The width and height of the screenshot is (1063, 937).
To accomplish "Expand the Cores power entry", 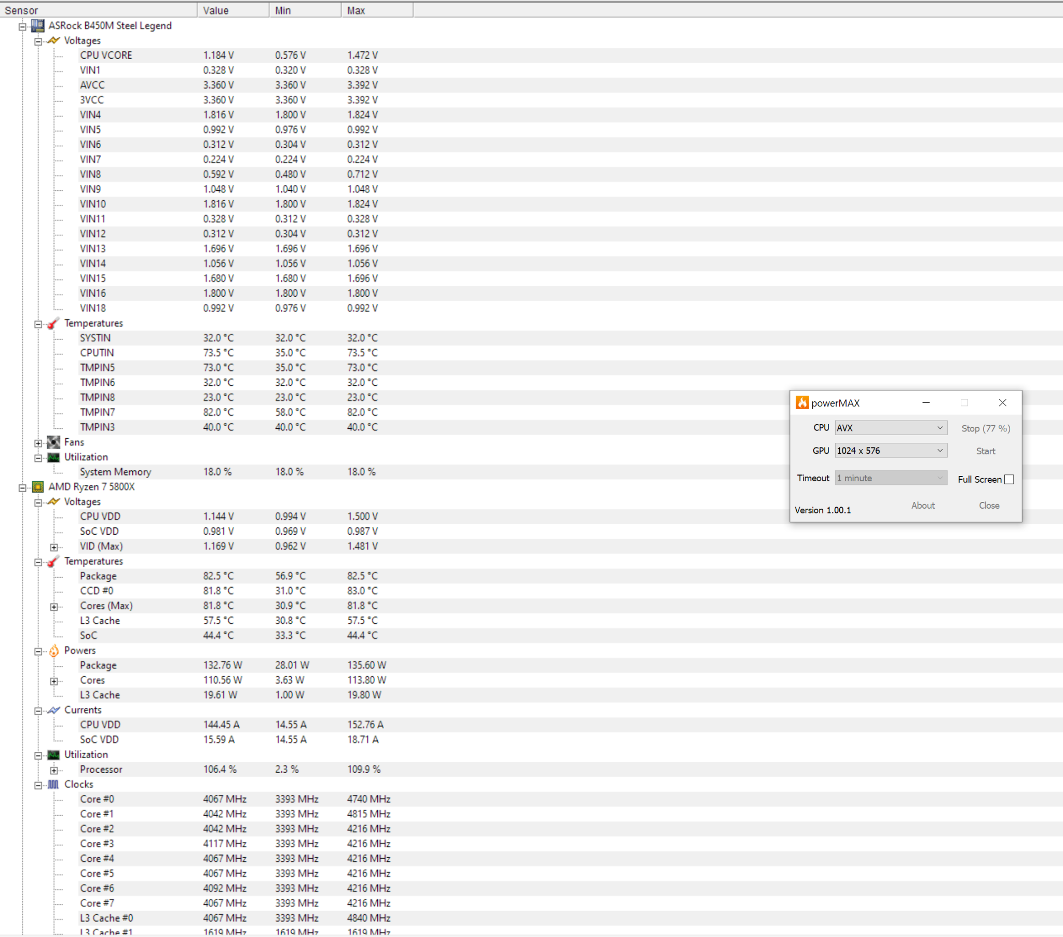I will point(54,681).
